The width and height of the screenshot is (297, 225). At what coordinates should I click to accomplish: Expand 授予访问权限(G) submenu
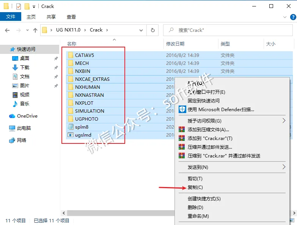(x=232, y=121)
